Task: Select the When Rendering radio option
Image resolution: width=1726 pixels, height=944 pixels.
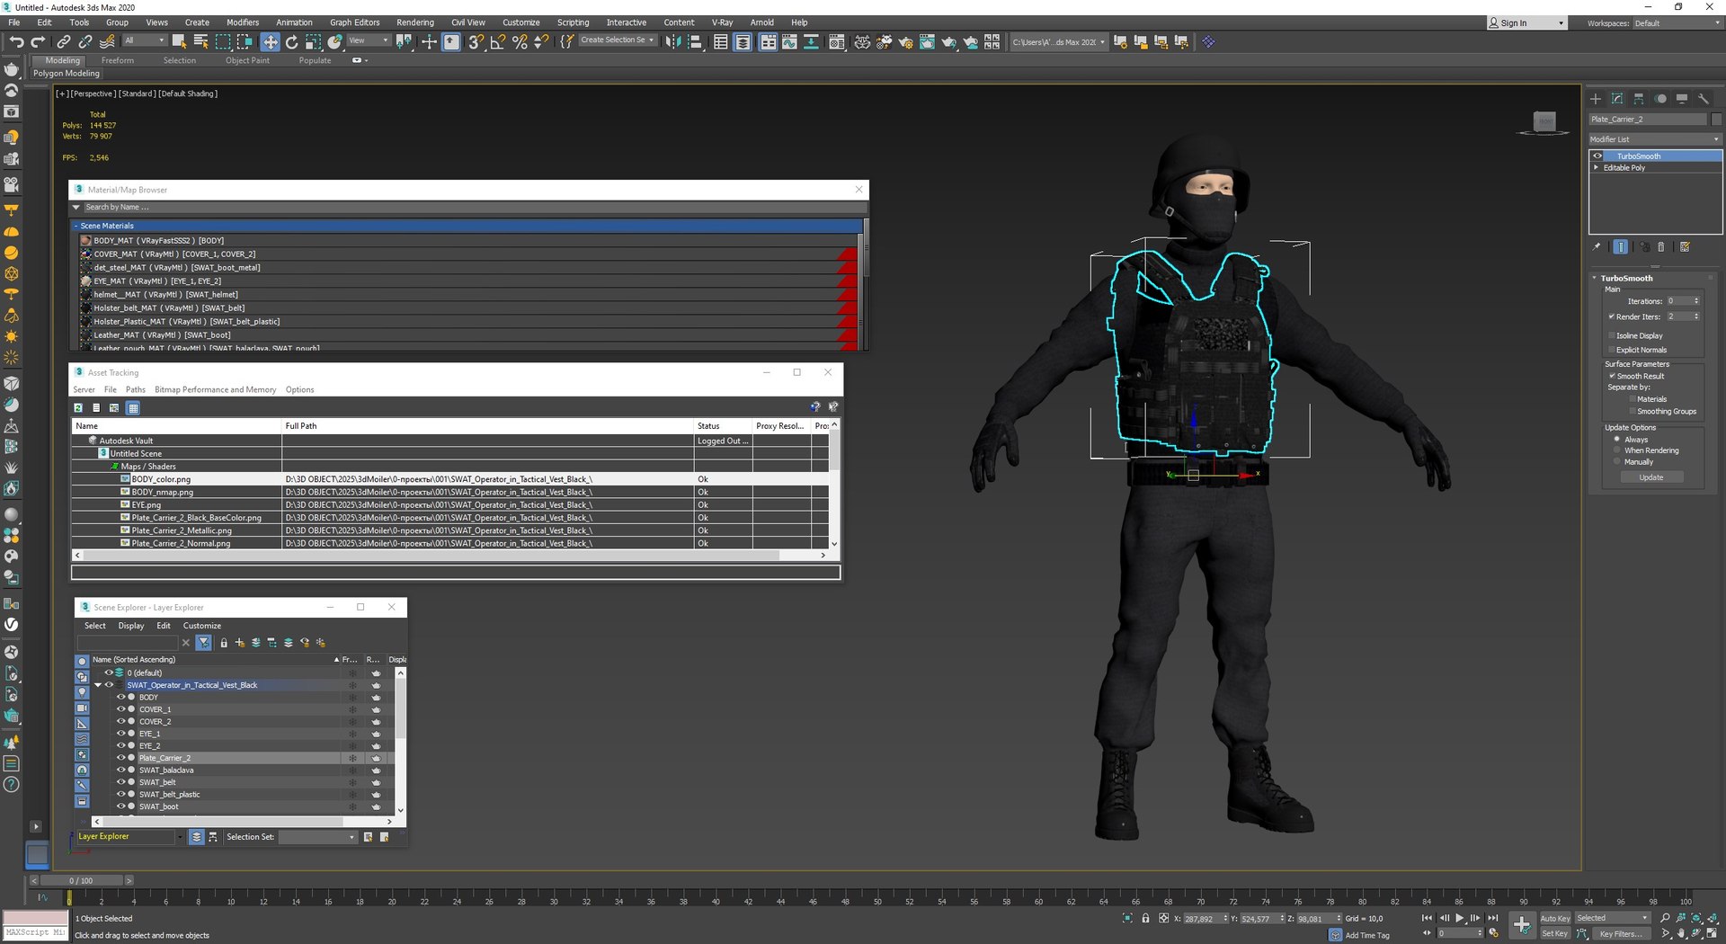Action: [1617, 450]
